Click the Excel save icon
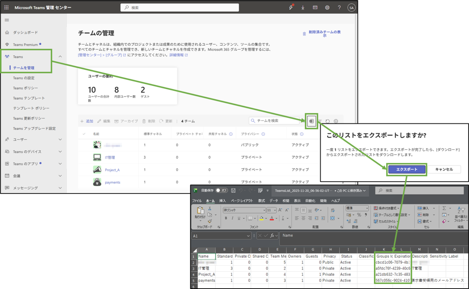469x289 pixels. coord(233,191)
